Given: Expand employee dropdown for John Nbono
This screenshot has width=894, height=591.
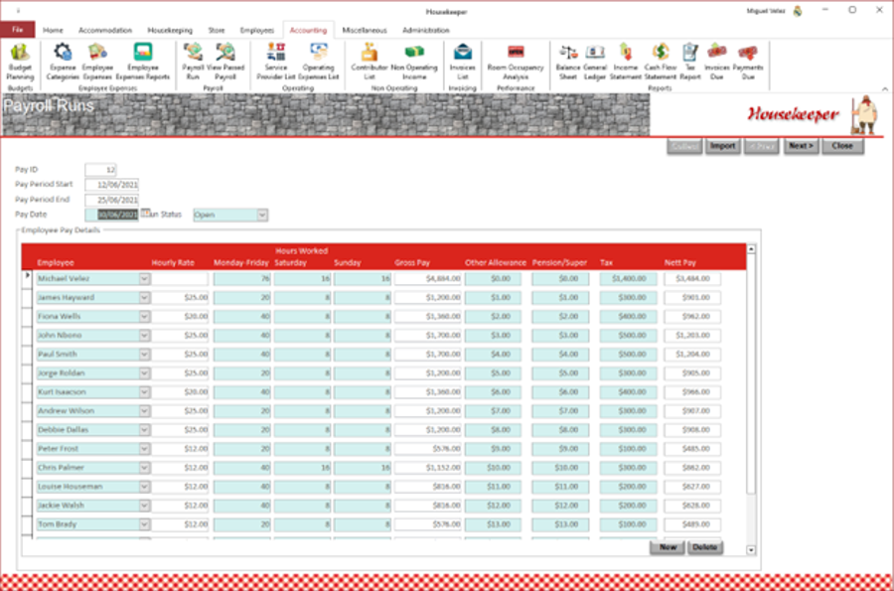Looking at the screenshot, I should (x=144, y=335).
